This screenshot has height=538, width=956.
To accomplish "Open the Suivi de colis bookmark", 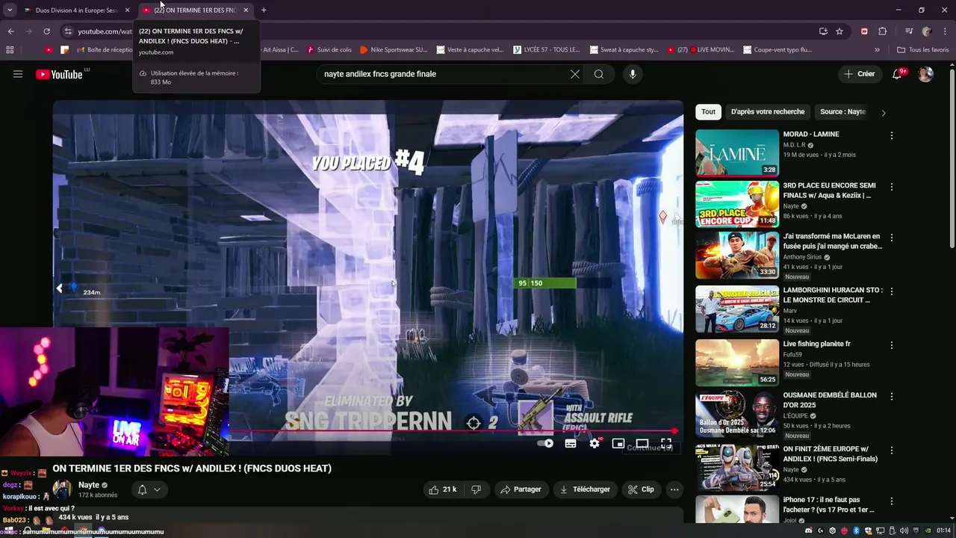I will [328, 50].
